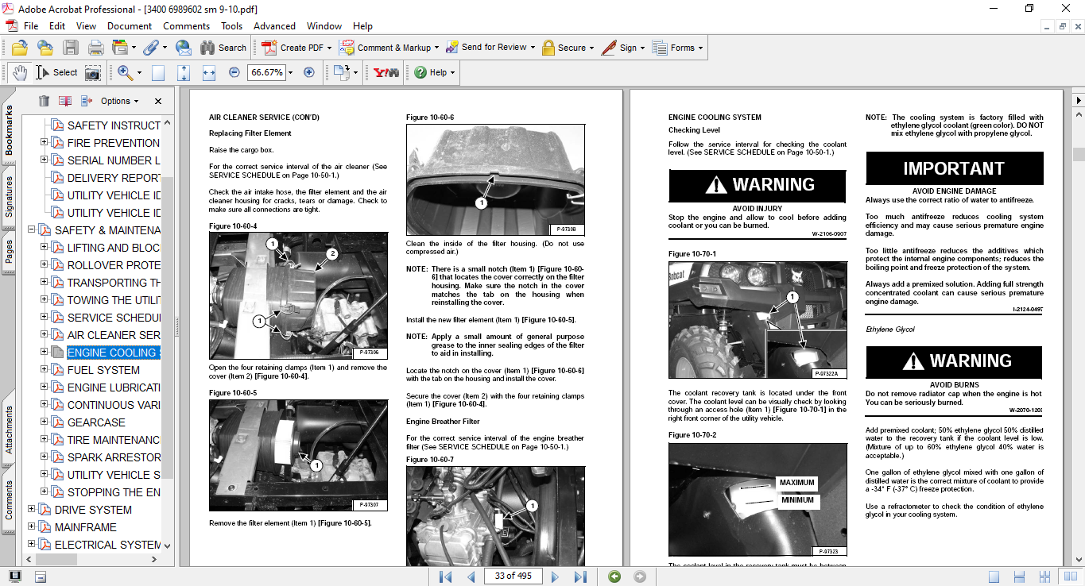Open the zoom percentage dropdown
The image size is (1085, 586).
290,72
